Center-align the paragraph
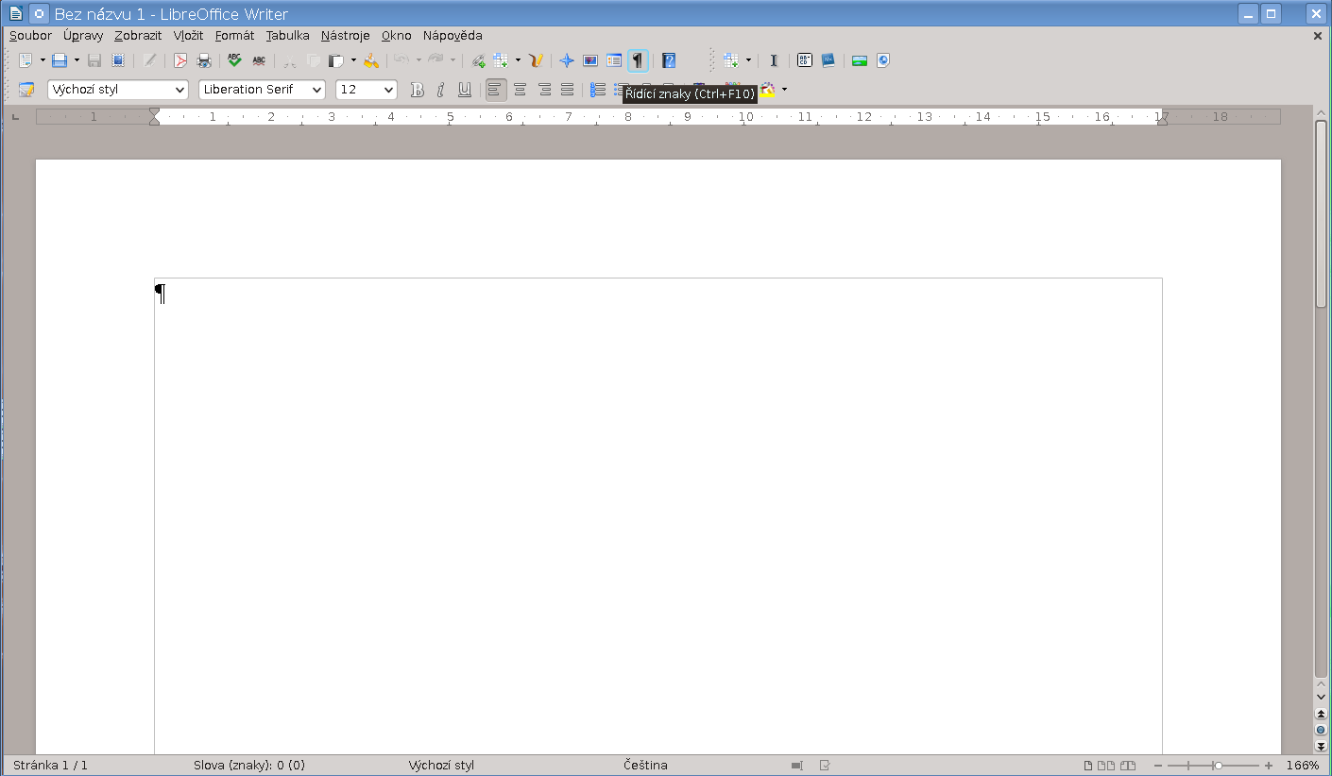The image size is (1332, 776). tap(520, 90)
